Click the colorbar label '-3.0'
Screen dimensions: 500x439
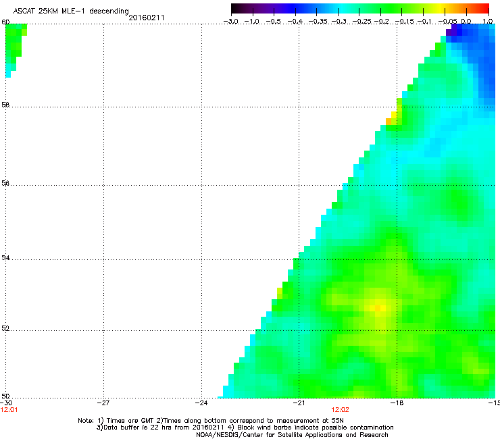click(x=230, y=22)
